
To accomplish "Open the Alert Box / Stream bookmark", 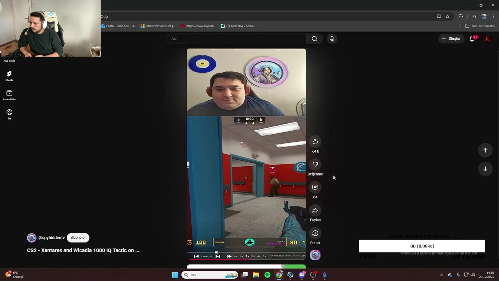I will pos(238,26).
